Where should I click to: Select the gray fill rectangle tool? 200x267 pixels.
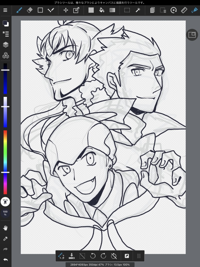point(91,10)
